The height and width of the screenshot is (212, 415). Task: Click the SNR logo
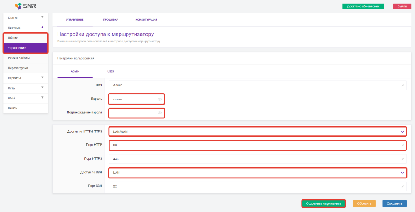pyautogui.click(x=26, y=6)
